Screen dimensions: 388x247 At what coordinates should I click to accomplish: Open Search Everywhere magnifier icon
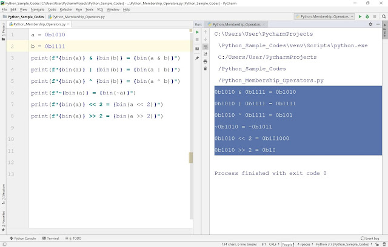384,16
